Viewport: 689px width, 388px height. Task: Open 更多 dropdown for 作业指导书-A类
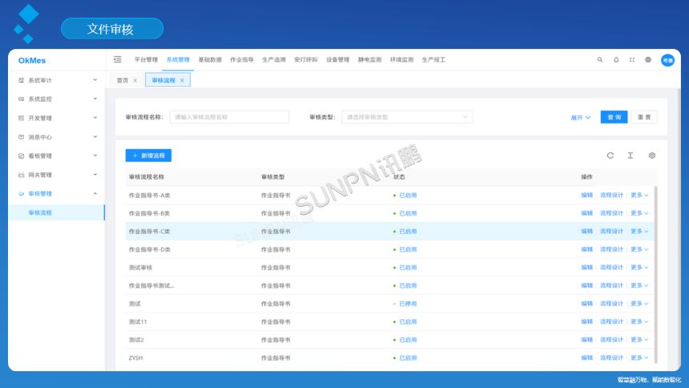coord(639,195)
